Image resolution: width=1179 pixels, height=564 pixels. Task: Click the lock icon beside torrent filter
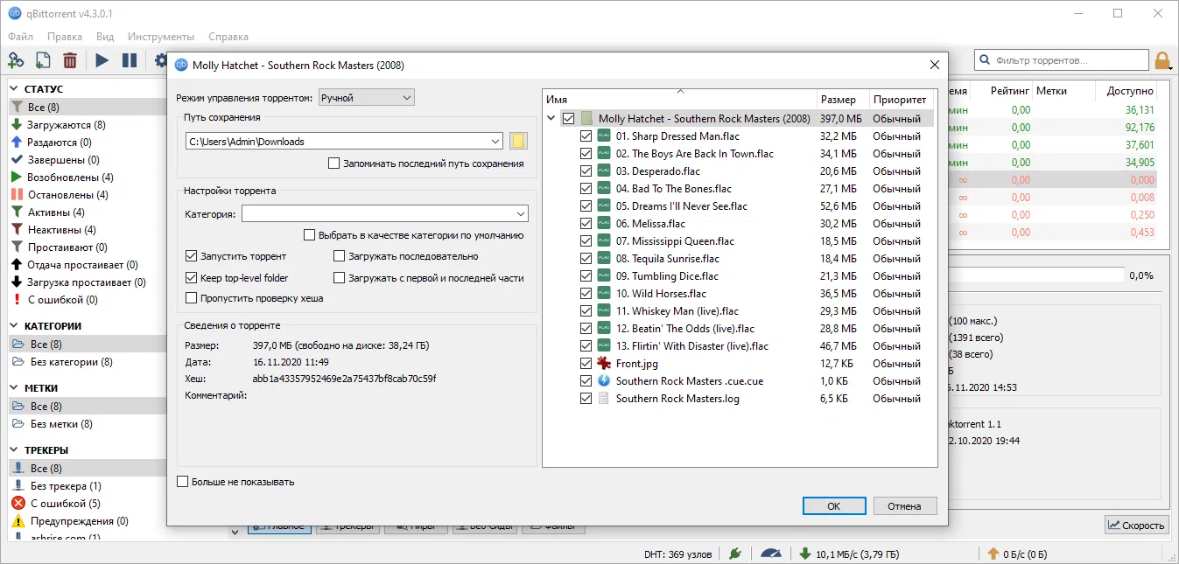click(1162, 60)
